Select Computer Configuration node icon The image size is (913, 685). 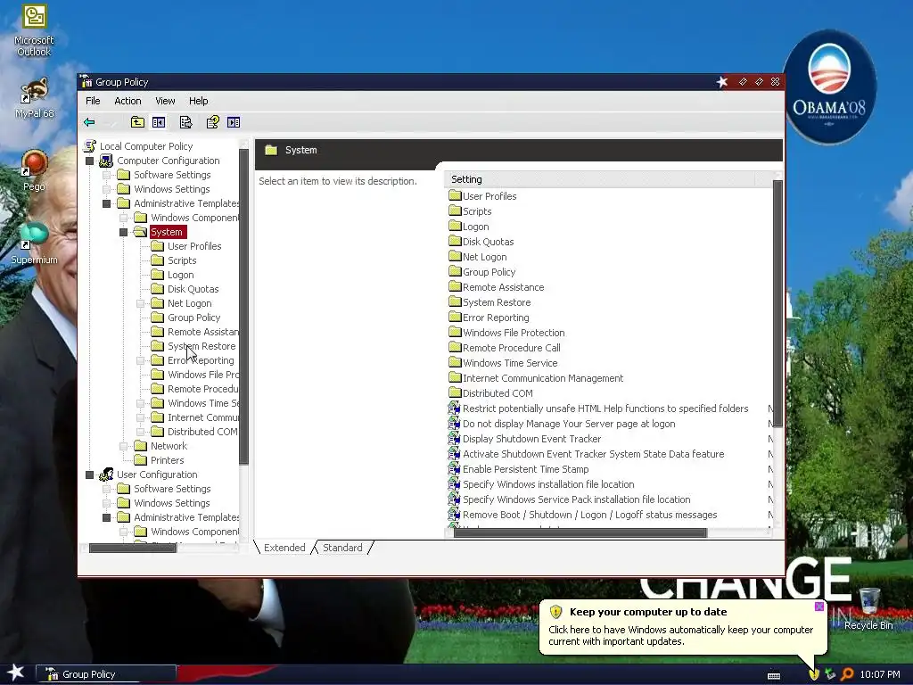click(x=106, y=161)
